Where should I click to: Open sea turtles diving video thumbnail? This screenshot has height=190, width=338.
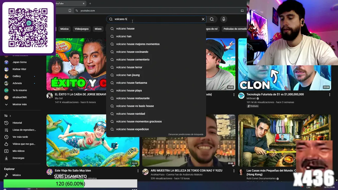93,140
